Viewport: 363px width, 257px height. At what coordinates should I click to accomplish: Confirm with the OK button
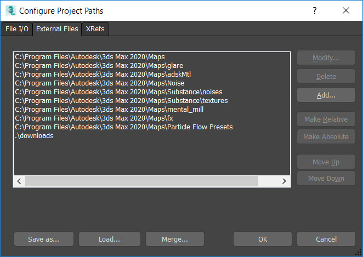263,239
